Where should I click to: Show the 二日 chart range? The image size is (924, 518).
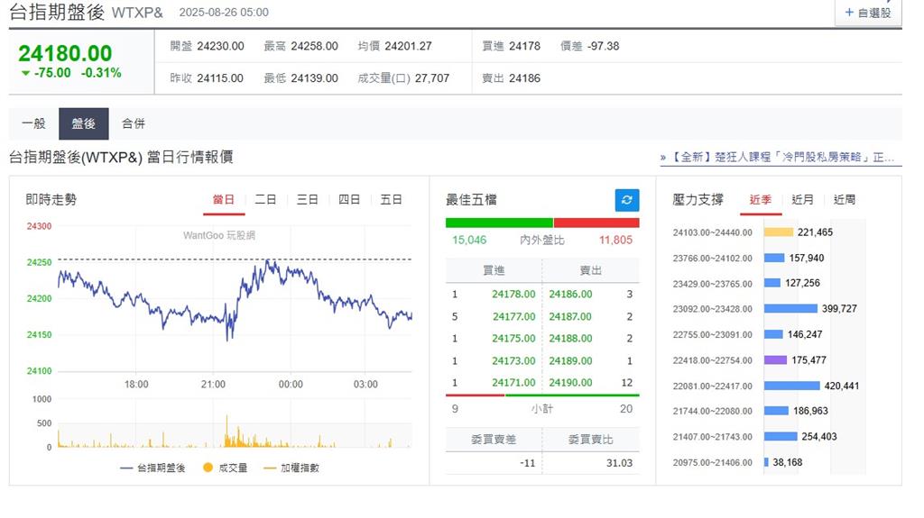265,200
